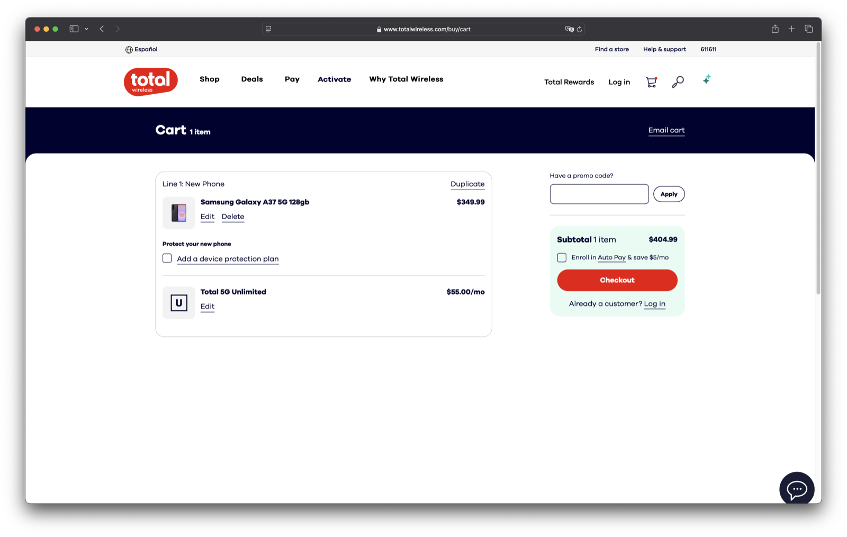Click the $404.99 subtotal amount
This screenshot has height=537, width=847.
[x=663, y=239]
